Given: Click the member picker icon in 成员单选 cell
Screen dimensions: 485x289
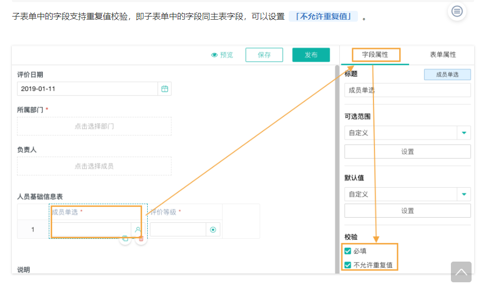Looking at the screenshot, I should click(138, 230).
